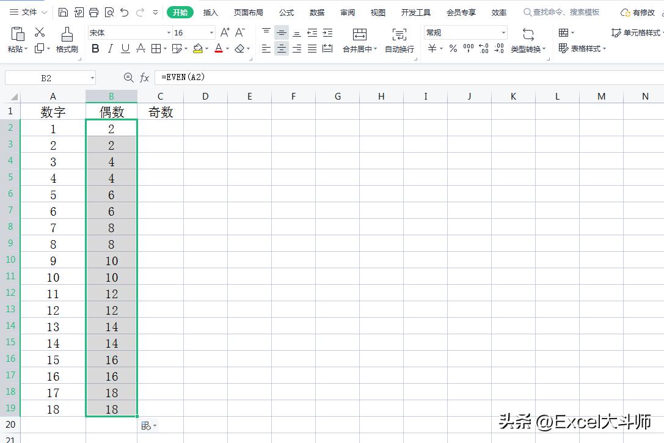Click the red font color swatch
This screenshot has width=664, height=443.
pyautogui.click(x=217, y=48)
